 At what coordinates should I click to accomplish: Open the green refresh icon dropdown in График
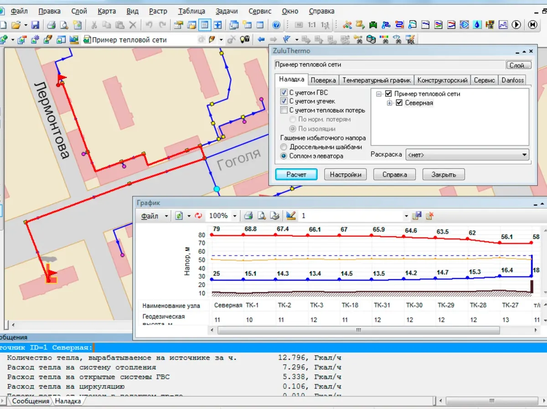click(189, 216)
